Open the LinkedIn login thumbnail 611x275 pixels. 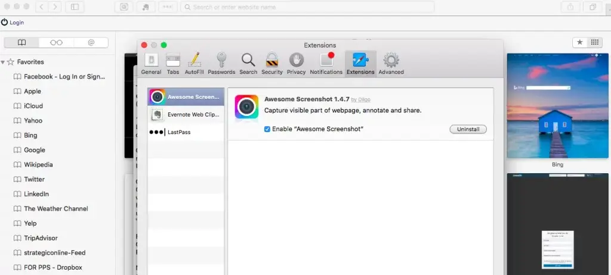point(558,224)
